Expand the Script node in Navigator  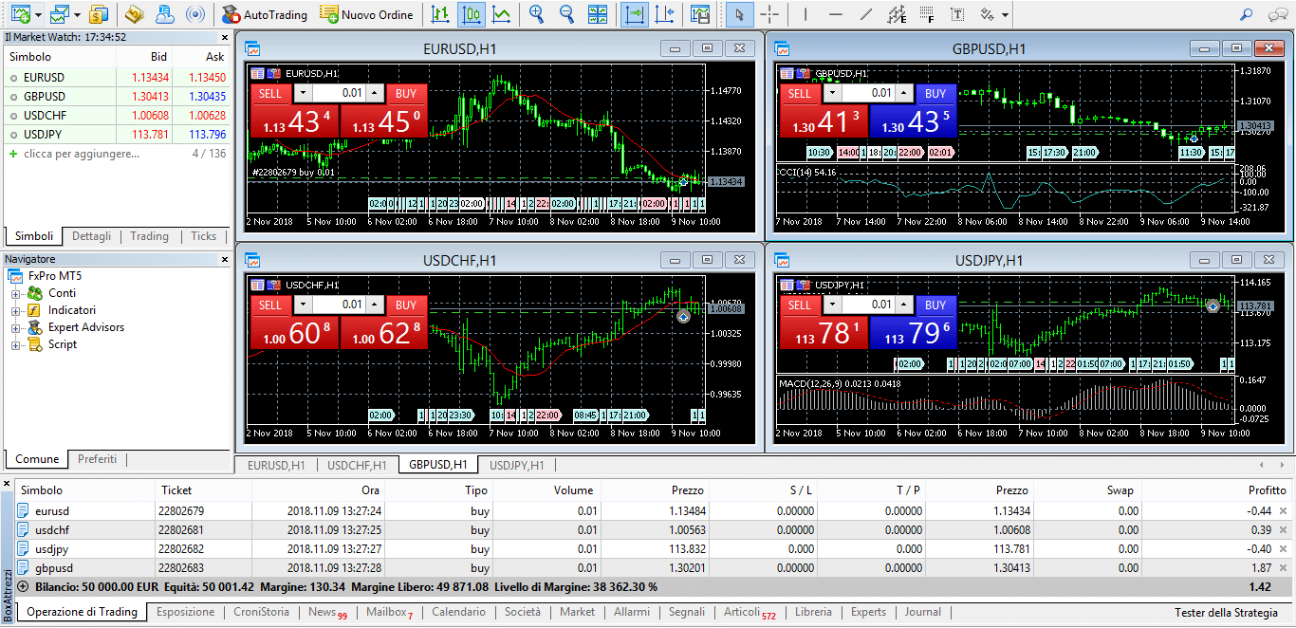click(x=15, y=344)
